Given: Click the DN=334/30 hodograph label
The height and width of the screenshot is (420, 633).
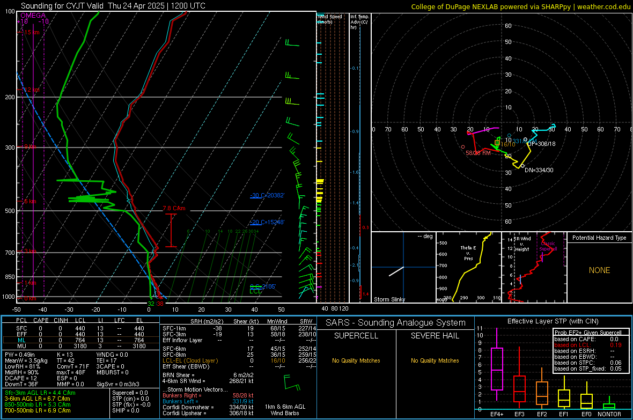Looking at the screenshot, I should [x=539, y=170].
